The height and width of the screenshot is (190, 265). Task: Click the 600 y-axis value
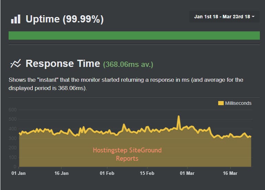(12, 110)
